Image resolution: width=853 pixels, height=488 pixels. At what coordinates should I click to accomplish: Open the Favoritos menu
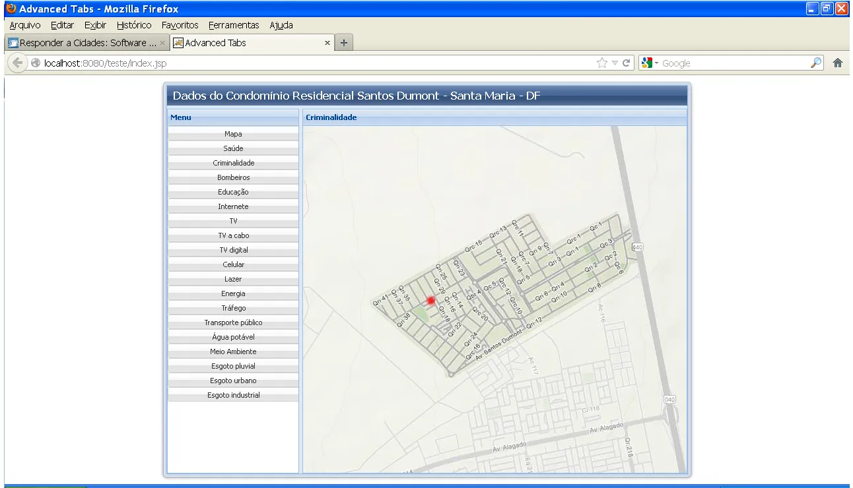pyautogui.click(x=180, y=25)
